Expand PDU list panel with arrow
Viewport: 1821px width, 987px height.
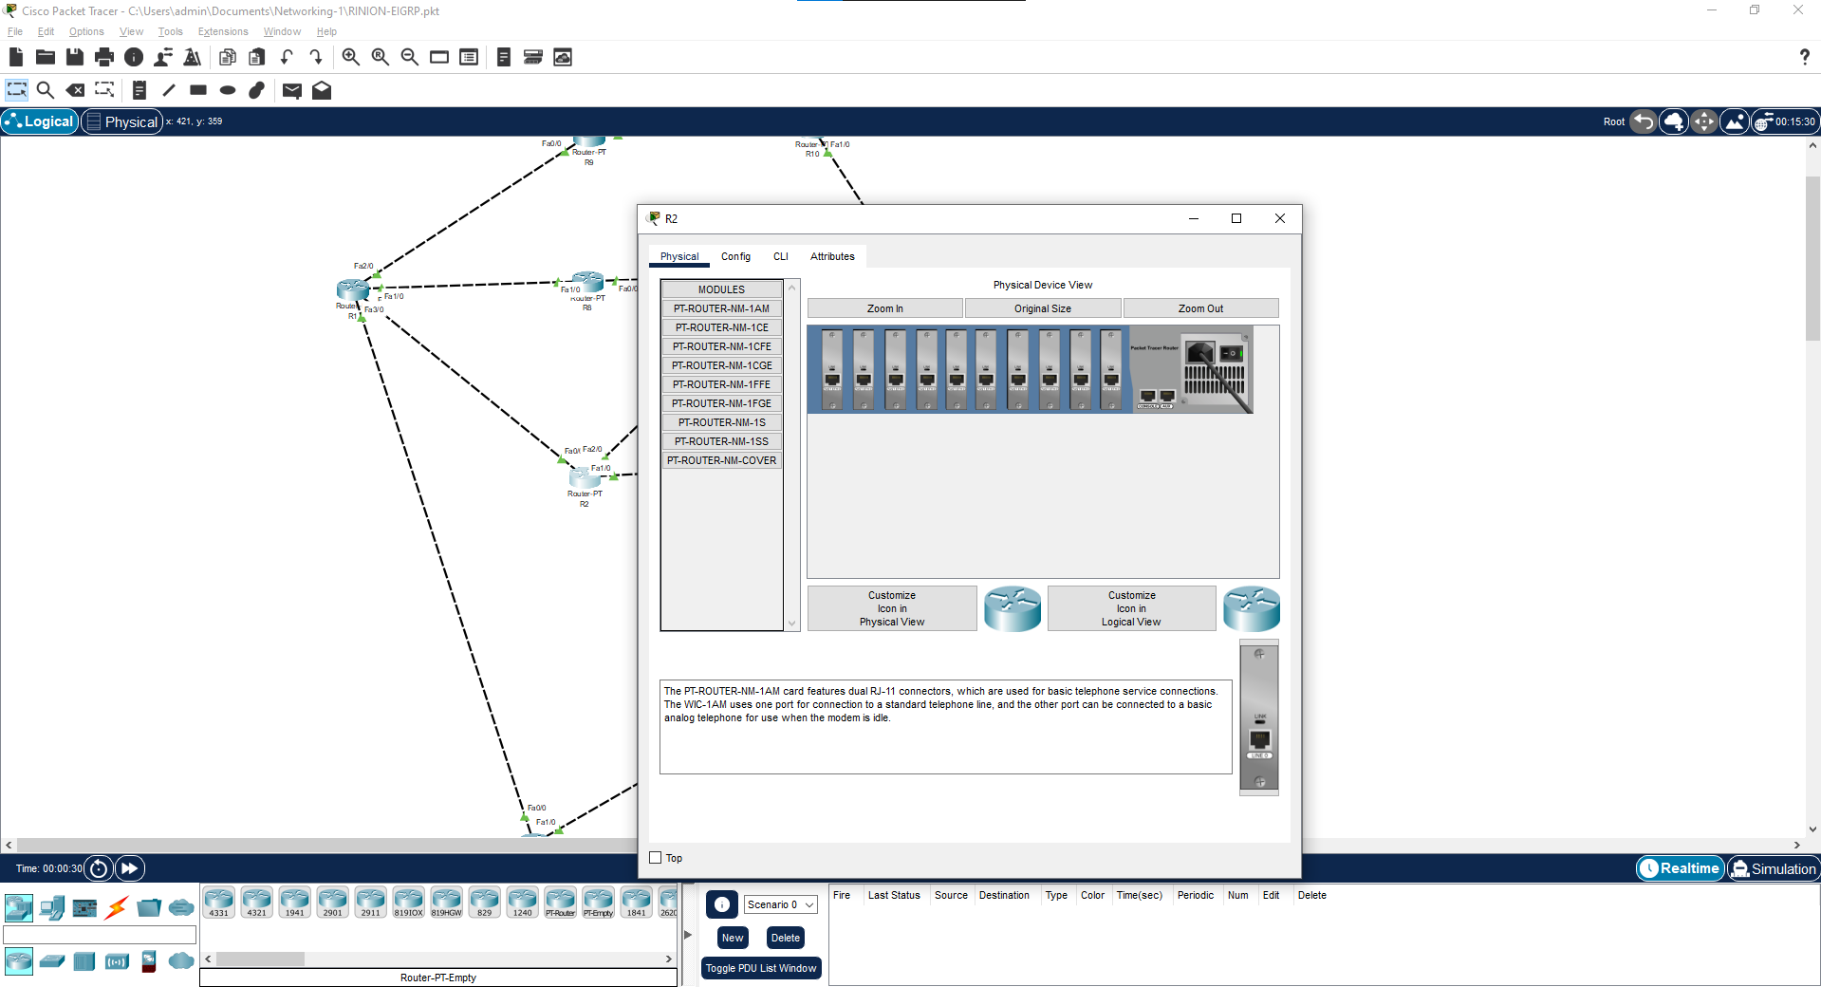(688, 935)
